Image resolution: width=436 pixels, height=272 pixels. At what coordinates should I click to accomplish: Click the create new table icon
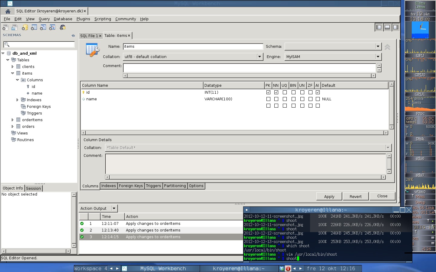click(x=34, y=28)
